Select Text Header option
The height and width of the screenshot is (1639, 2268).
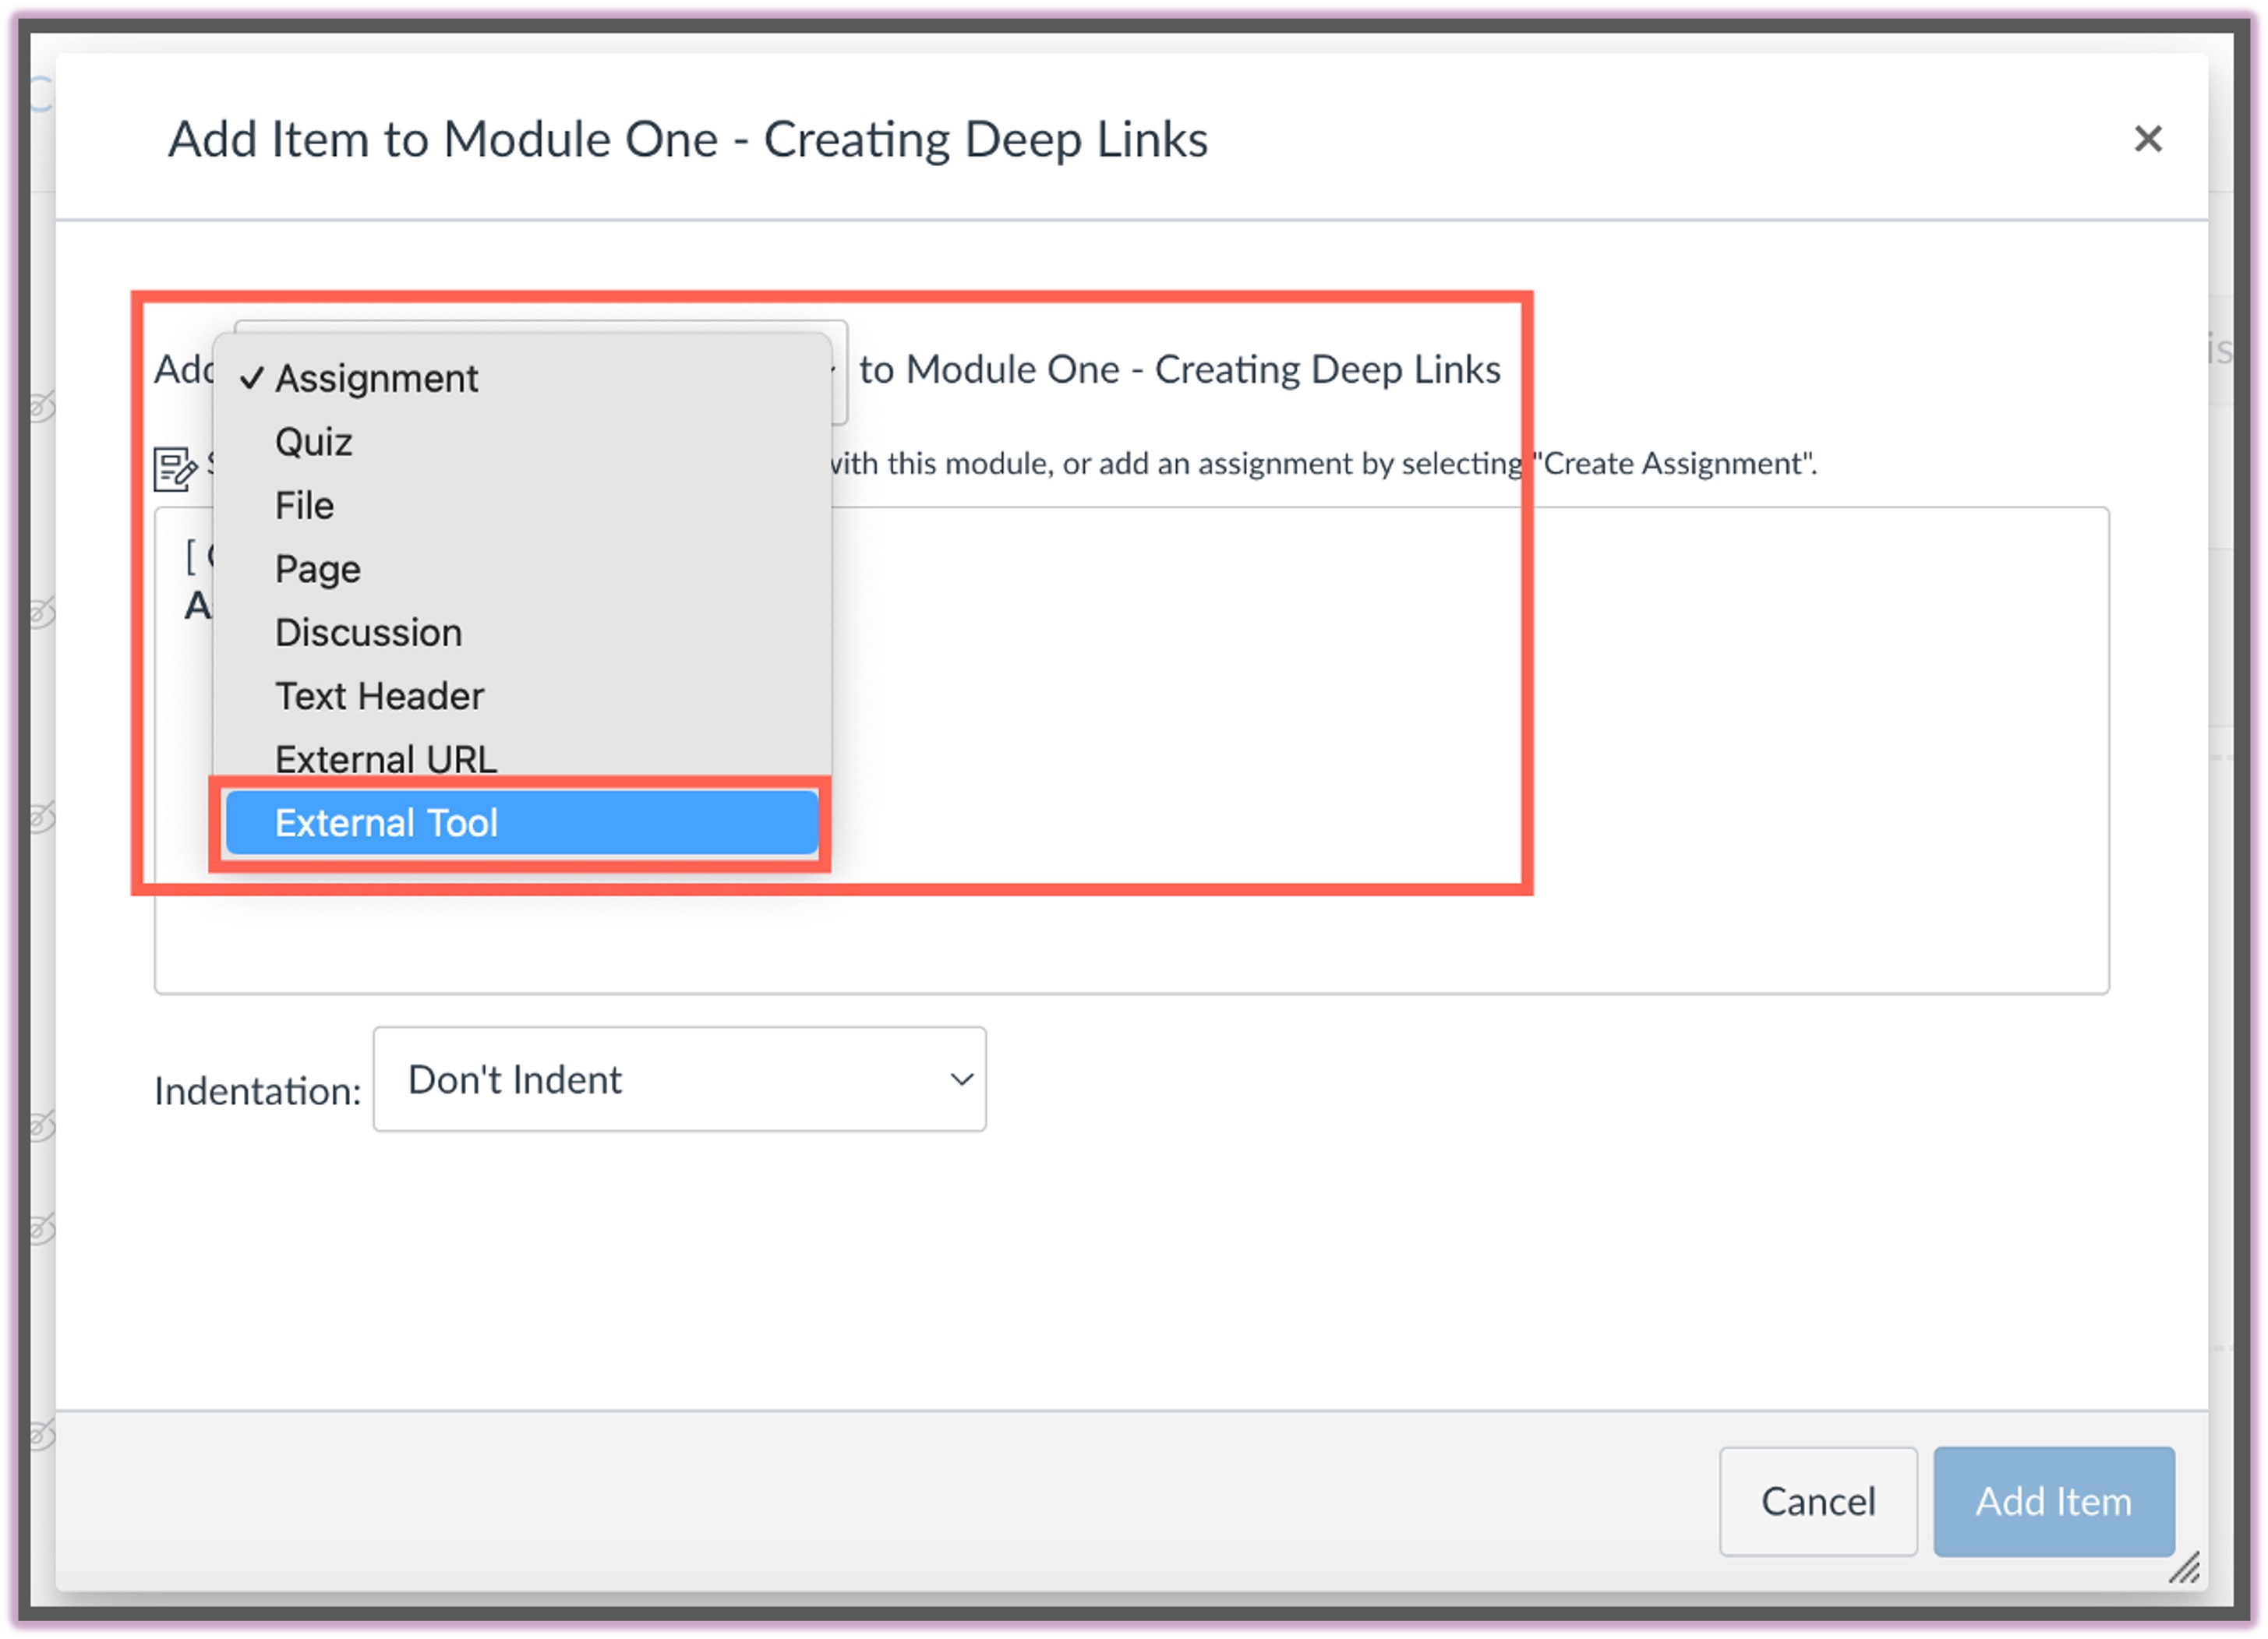(379, 696)
